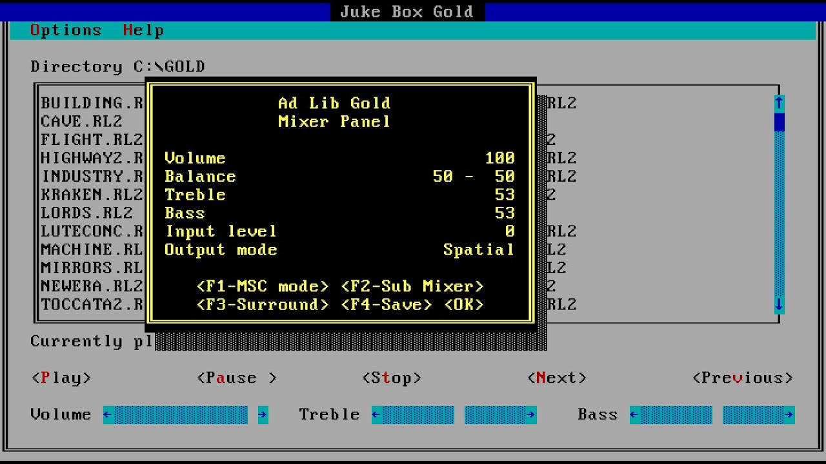Stop the playback
The image size is (826, 464).
tap(392, 378)
